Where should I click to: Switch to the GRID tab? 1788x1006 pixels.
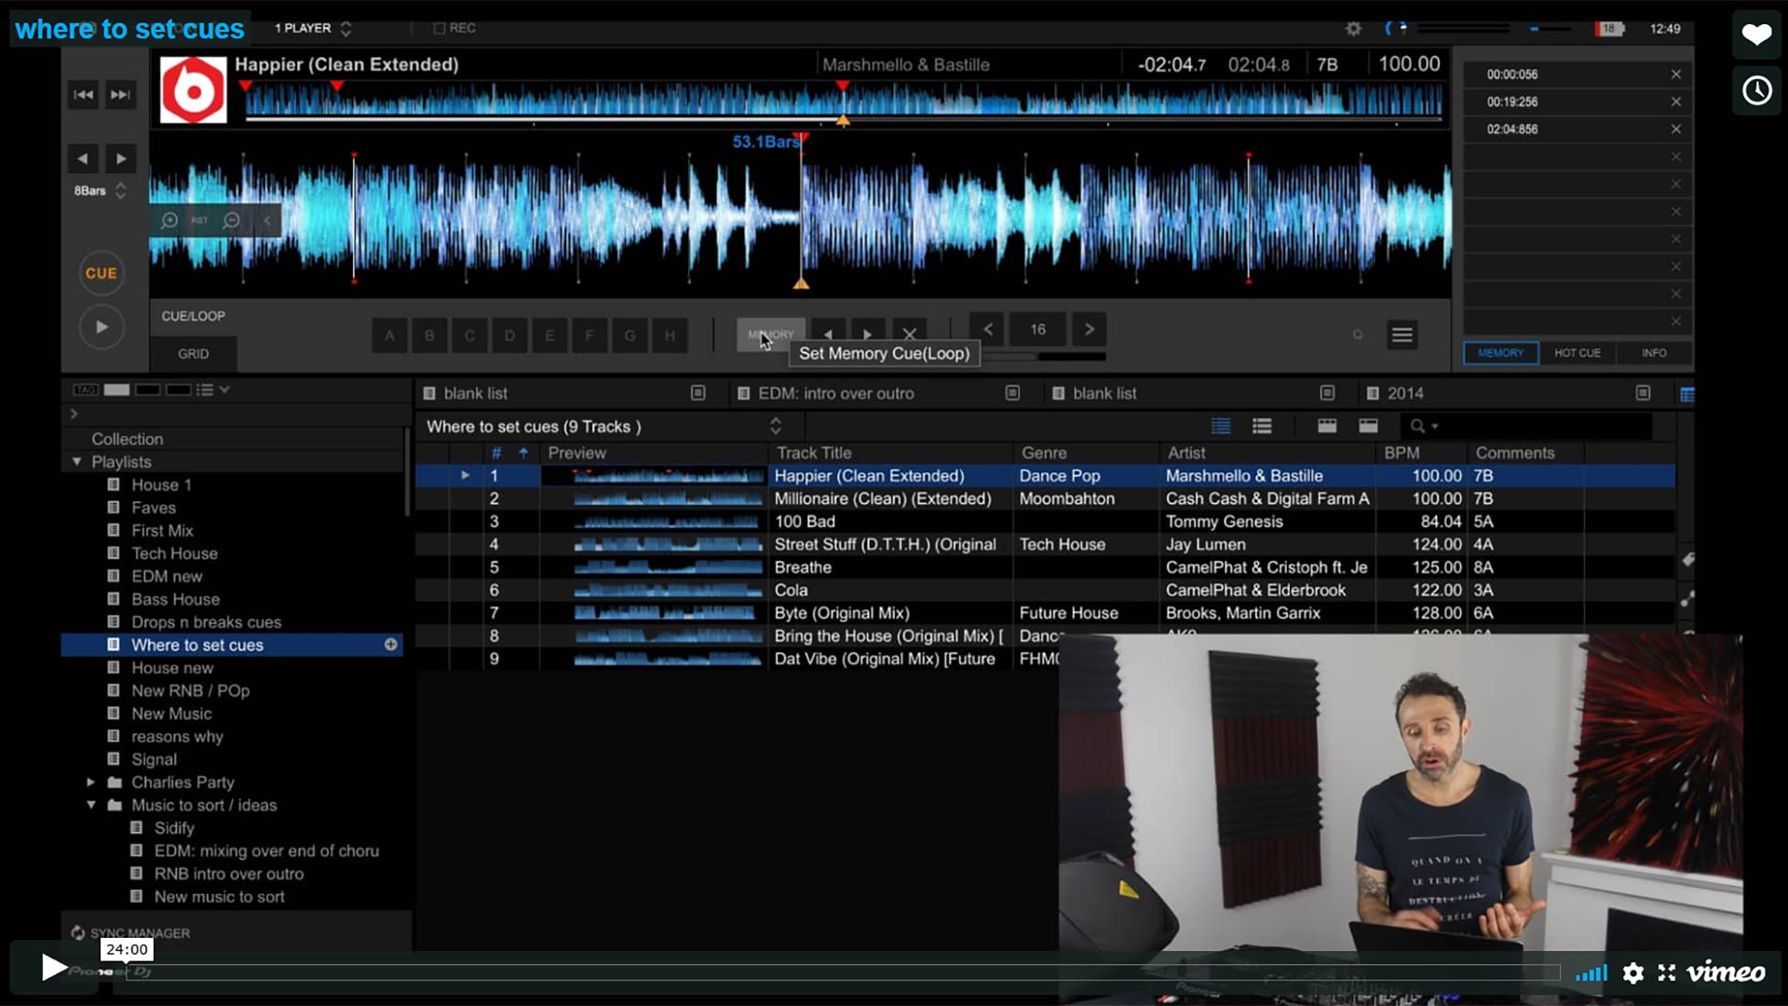[194, 354]
